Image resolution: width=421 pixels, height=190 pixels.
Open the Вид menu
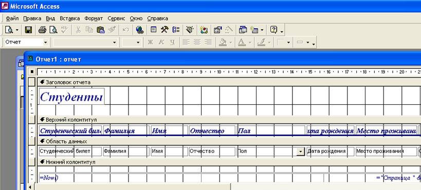(x=50, y=18)
